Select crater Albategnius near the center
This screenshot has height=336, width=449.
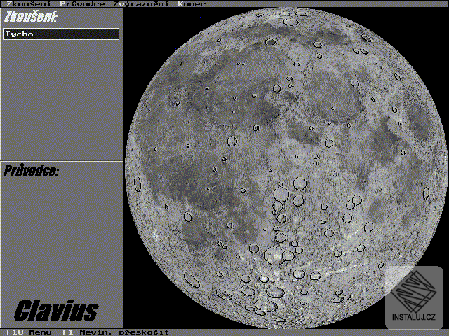(x=298, y=201)
